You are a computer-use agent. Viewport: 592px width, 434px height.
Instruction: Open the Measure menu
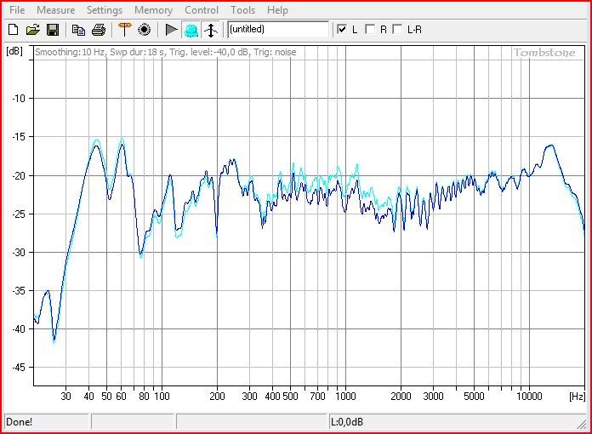[x=55, y=10]
